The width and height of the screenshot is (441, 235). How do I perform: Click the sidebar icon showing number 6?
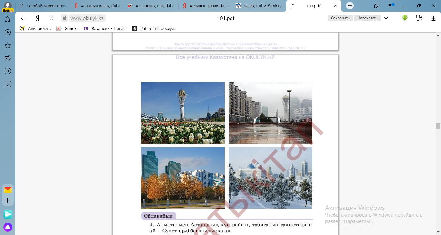(8, 84)
